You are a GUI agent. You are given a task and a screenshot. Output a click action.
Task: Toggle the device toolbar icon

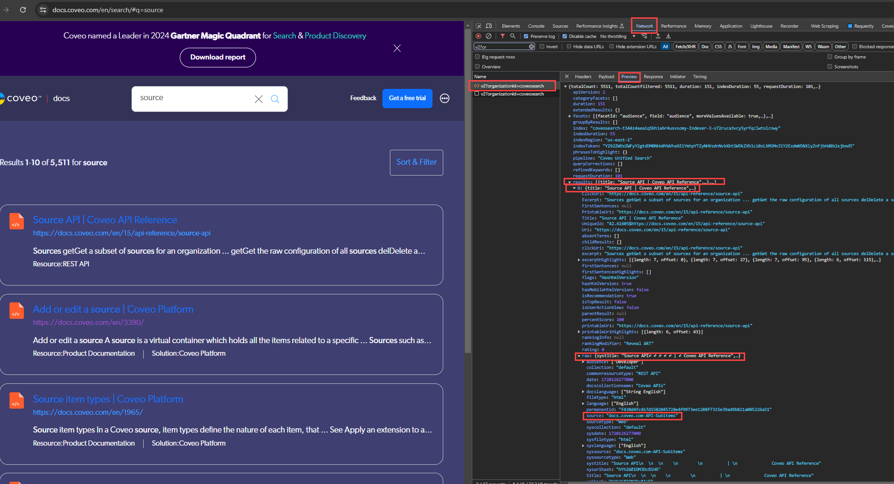pos(489,26)
